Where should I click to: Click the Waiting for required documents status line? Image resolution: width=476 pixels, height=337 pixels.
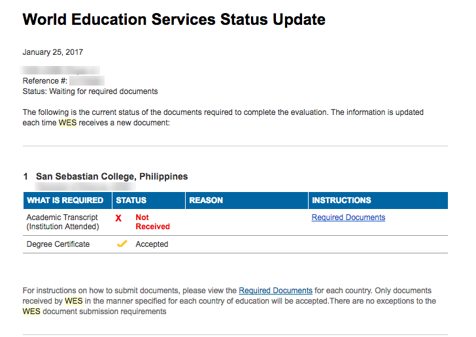pos(90,91)
